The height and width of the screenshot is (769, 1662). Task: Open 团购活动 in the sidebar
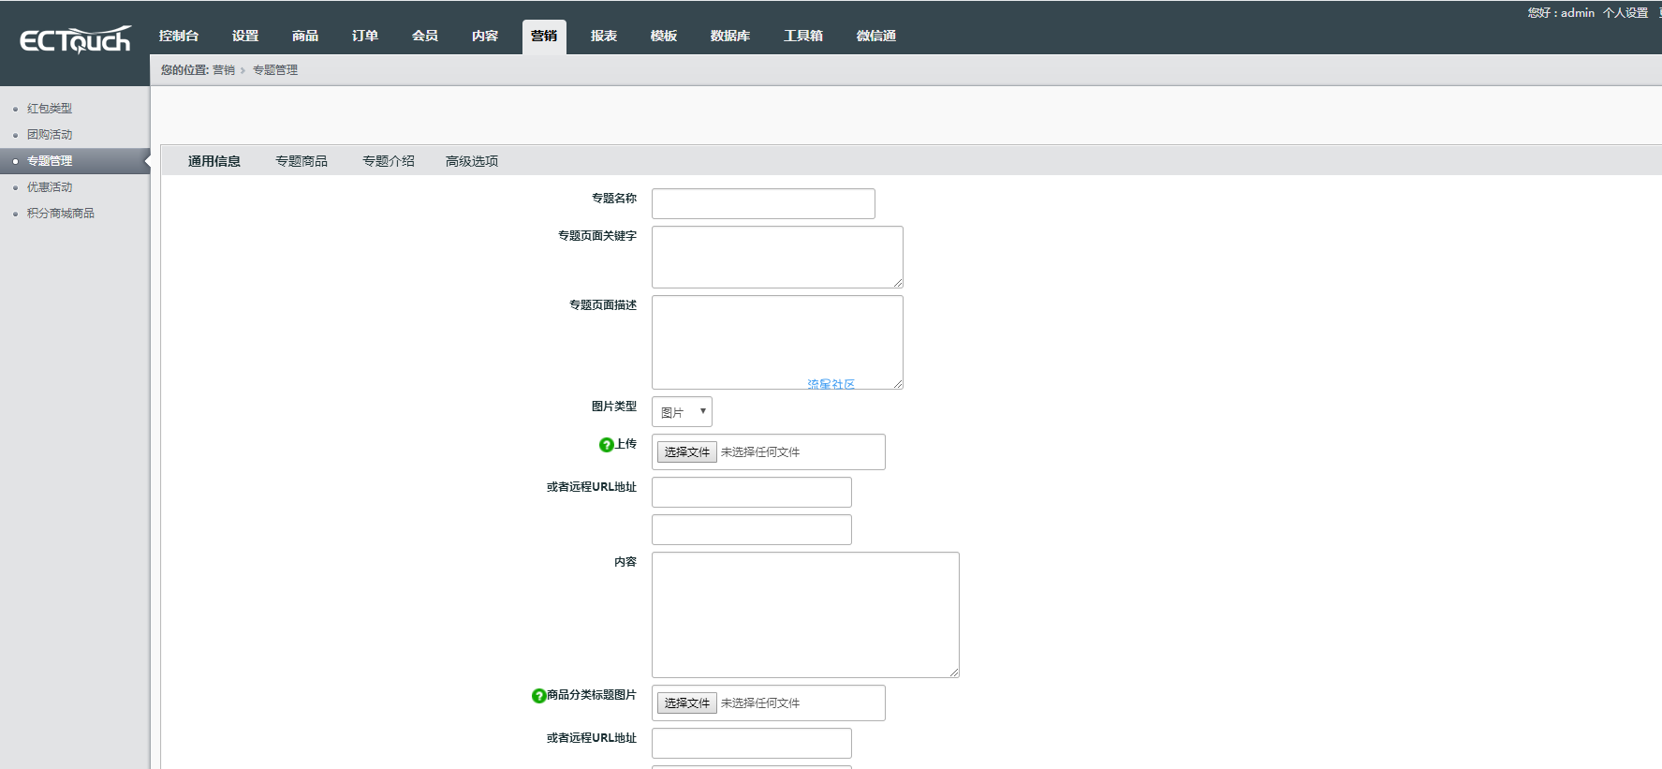[x=50, y=135]
